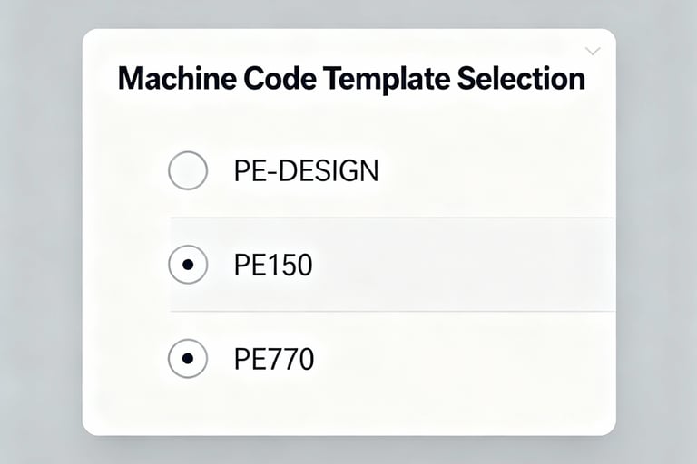Image resolution: width=697 pixels, height=464 pixels.
Task: Click the Machine Code Template Selection title
Action: click(351, 79)
